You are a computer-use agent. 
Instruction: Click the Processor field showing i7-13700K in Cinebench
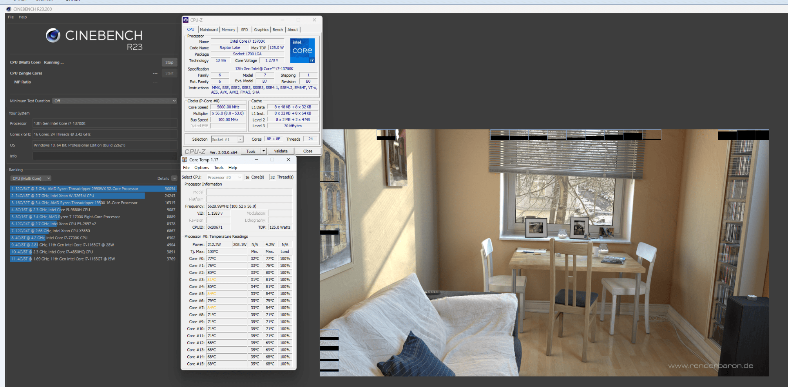[105, 123]
